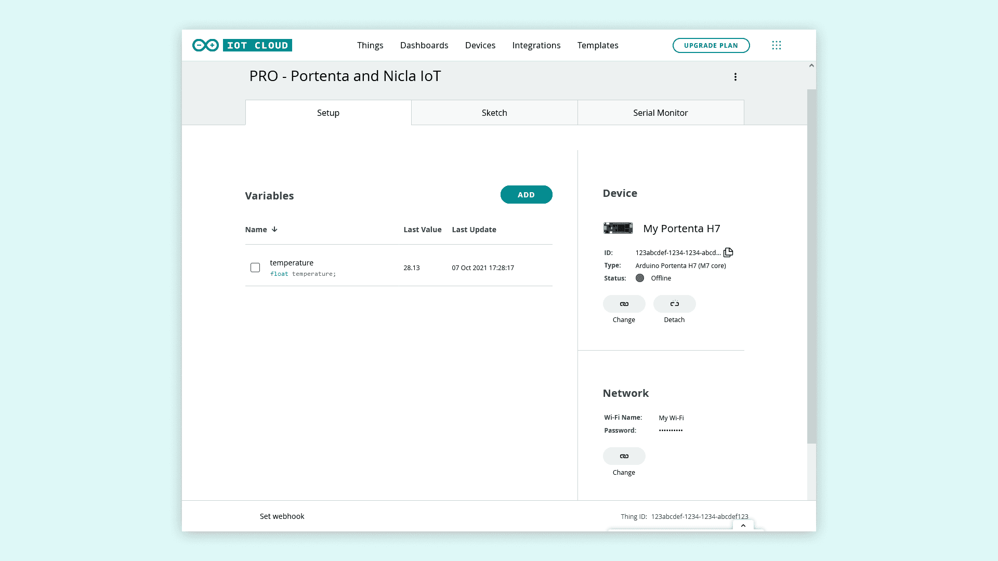Sort variables by Name arrow
Image resolution: width=998 pixels, height=561 pixels.
point(274,229)
